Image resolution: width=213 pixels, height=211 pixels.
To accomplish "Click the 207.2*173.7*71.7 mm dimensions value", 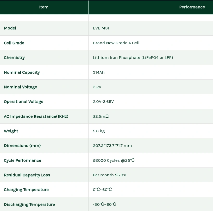I will pyautogui.click(x=112, y=146).
